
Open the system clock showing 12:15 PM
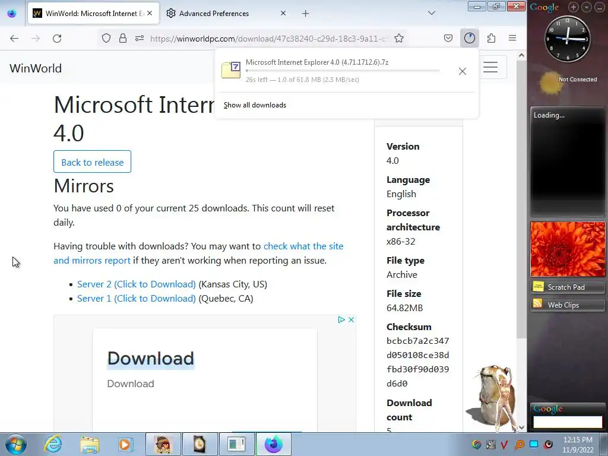(577, 444)
